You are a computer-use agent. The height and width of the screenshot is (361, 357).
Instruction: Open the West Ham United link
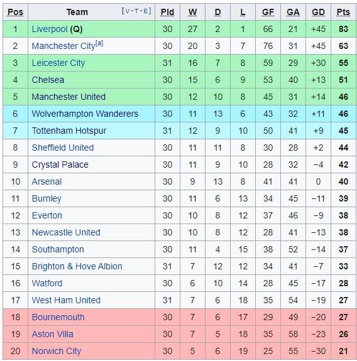66,300
